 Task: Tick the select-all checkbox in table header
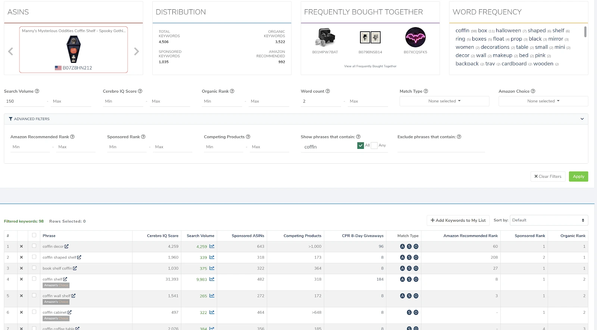coord(34,235)
